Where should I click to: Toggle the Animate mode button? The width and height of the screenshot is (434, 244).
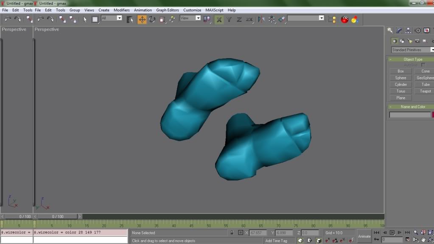pos(364,236)
